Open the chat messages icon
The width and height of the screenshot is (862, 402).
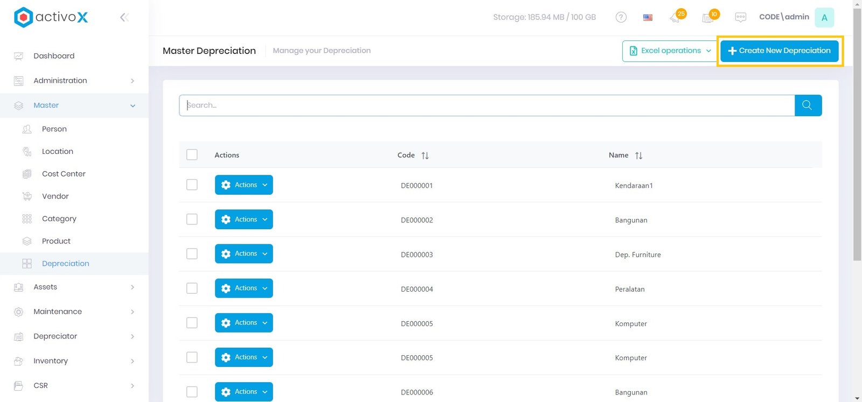click(740, 17)
